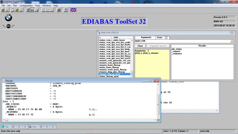
Task: Select job steuern_flexray_pfad
Action: (115, 74)
